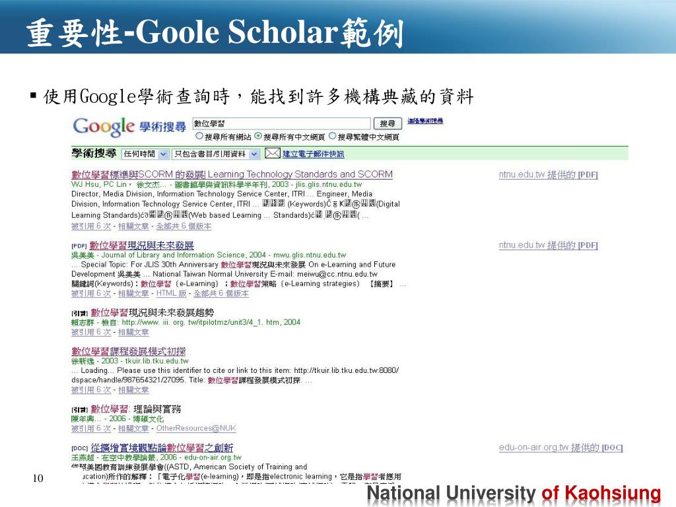
Task: Focus the search box containing 數位學習
Action: click(x=281, y=123)
